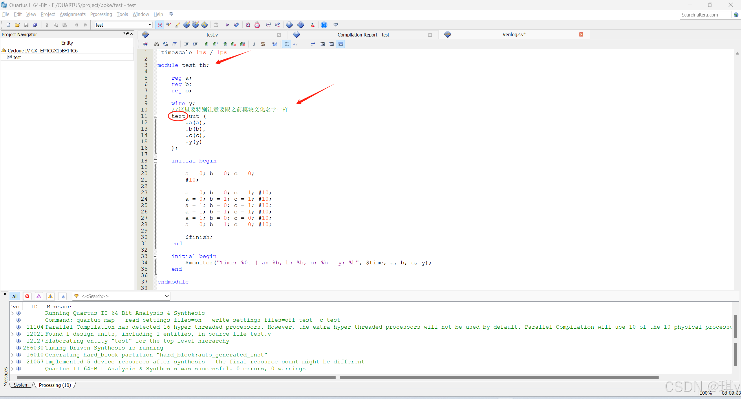This screenshot has width=741, height=399.
Task: Expand the message search filter dropdown
Action: click(x=167, y=296)
